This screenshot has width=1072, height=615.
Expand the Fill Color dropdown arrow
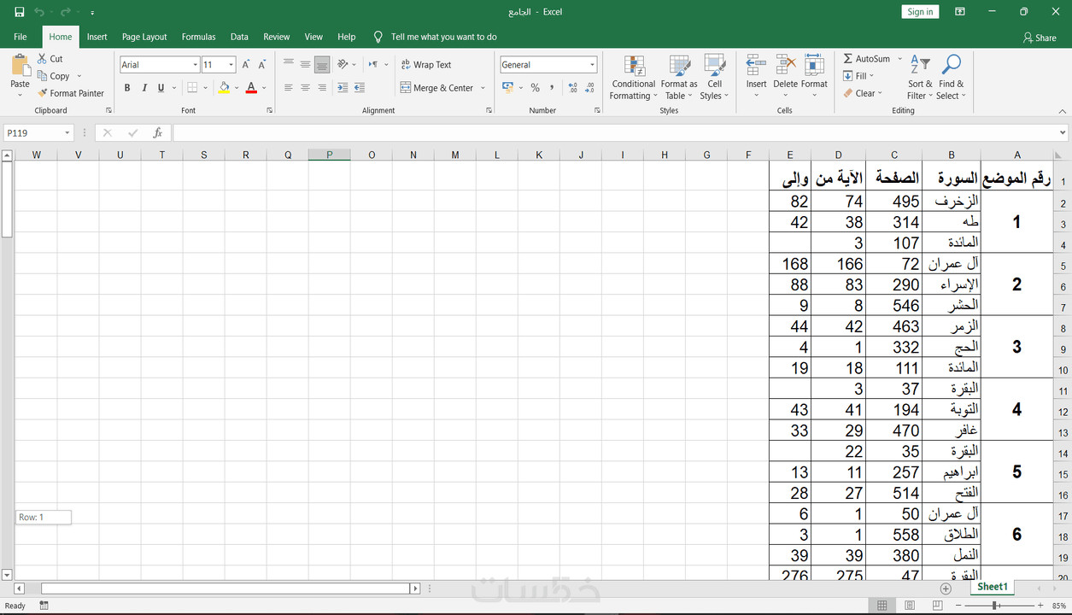(x=236, y=87)
